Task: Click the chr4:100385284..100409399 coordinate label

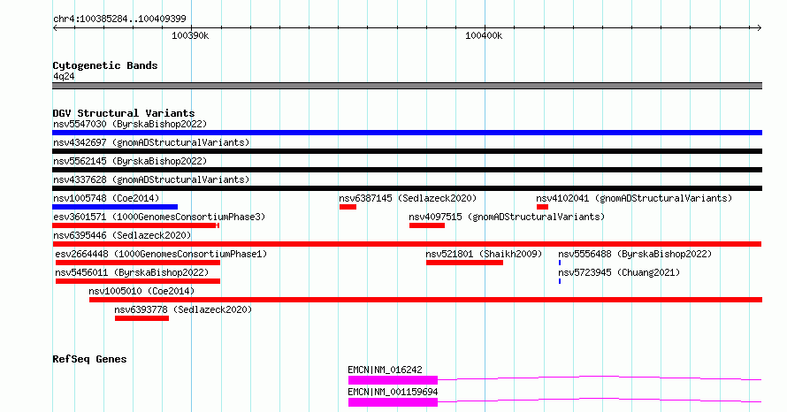Action: [119, 19]
